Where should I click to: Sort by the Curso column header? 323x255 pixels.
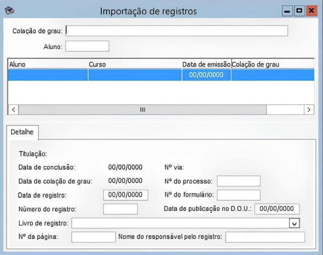(134, 64)
